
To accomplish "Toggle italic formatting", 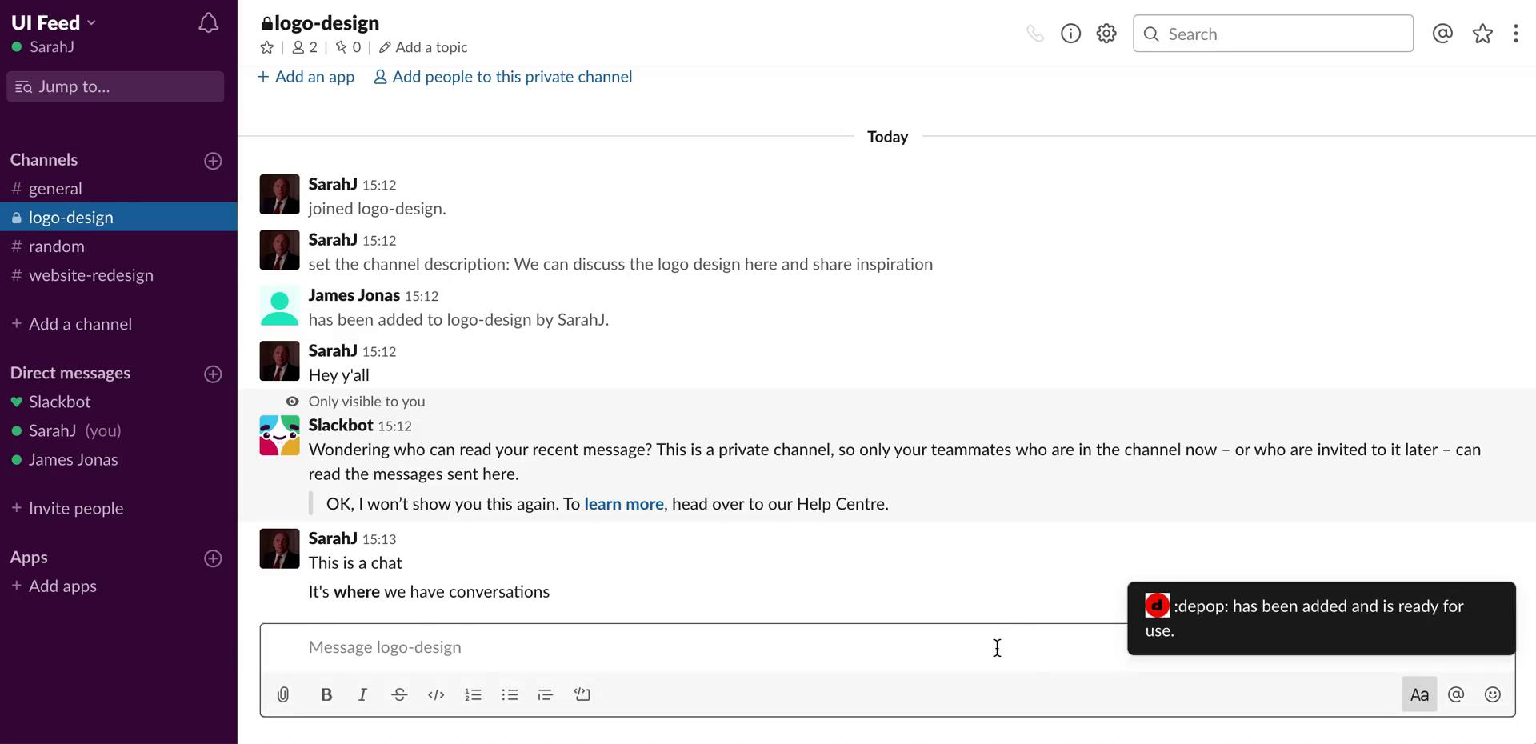I will (362, 694).
